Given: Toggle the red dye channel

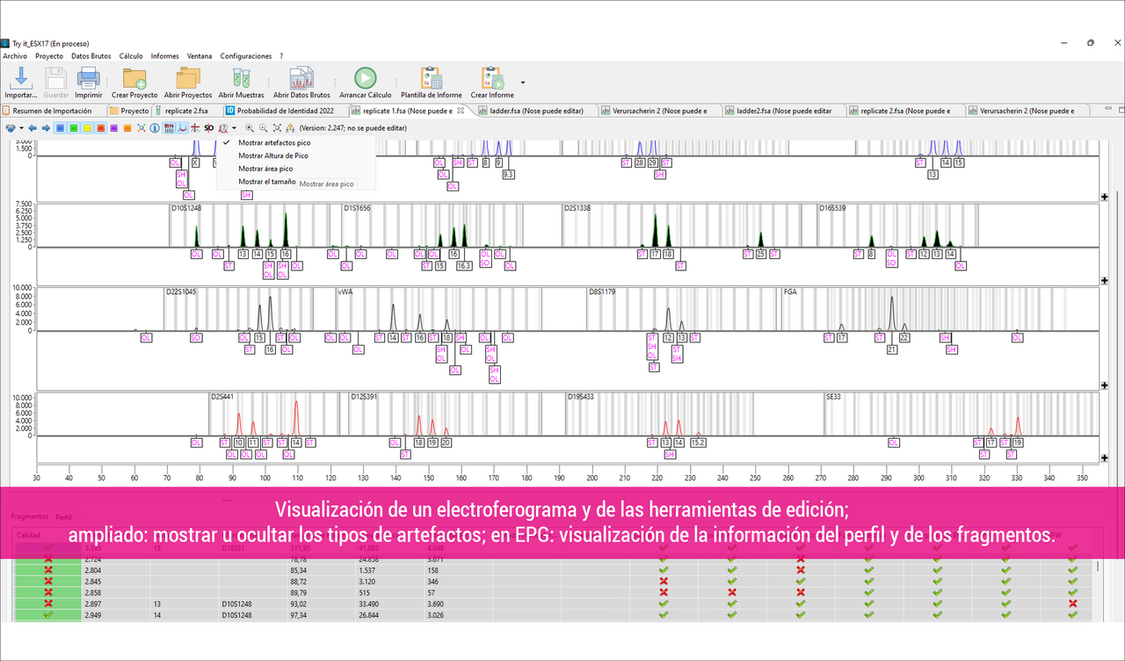Looking at the screenshot, I should coord(100,128).
